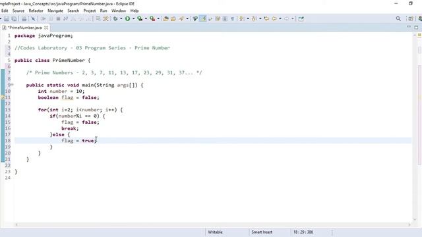
Task: Open the Project menu
Action: pyautogui.click(x=90, y=11)
